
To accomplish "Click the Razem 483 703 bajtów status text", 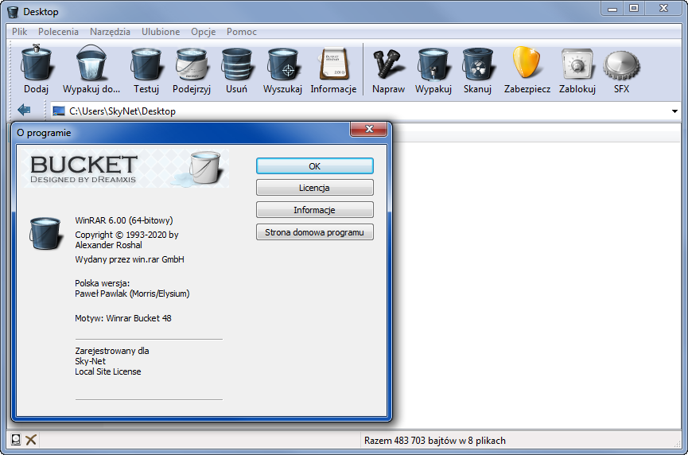I will [434, 441].
